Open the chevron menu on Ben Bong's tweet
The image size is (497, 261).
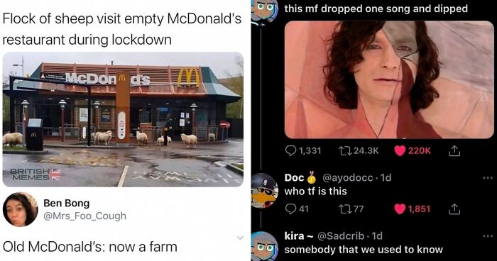pos(240,238)
